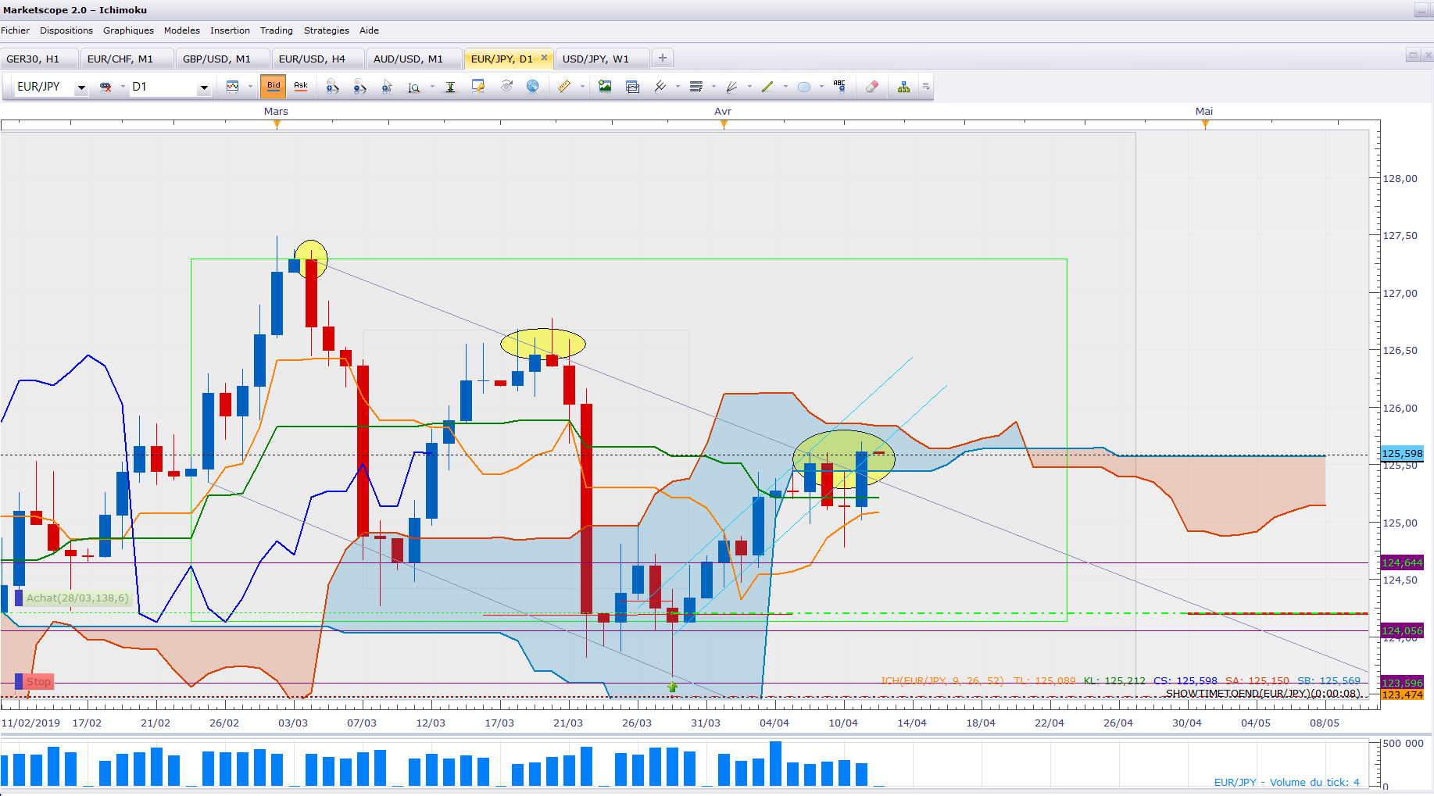Open the Fichier menu

tap(15, 30)
